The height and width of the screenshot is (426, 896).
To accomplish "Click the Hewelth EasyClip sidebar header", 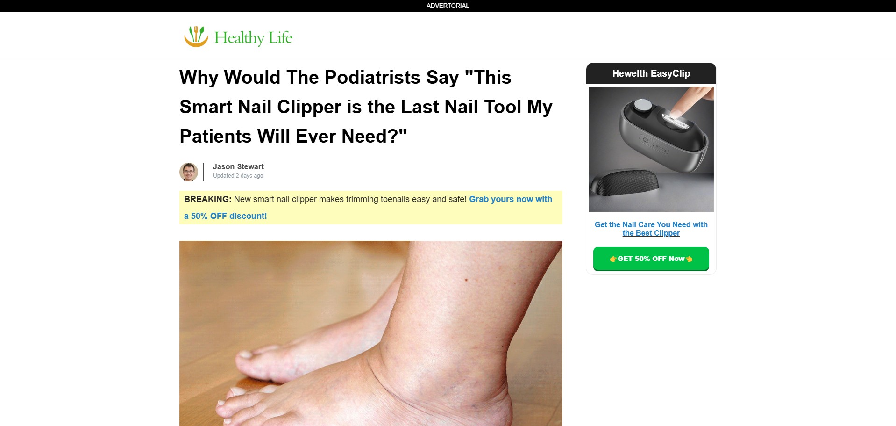I will pos(651,73).
